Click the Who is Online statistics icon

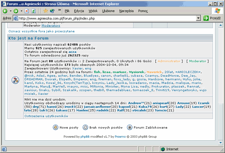pos(15,80)
